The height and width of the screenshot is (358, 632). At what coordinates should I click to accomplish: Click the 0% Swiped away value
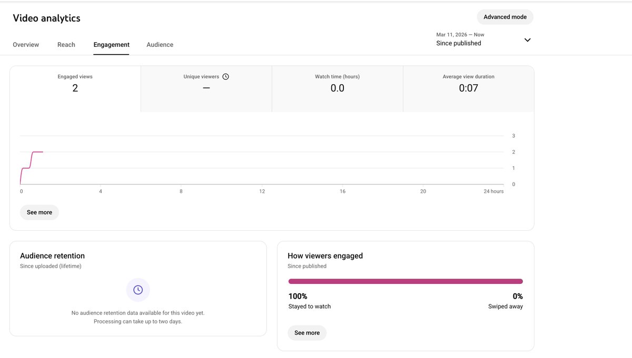pyautogui.click(x=518, y=296)
